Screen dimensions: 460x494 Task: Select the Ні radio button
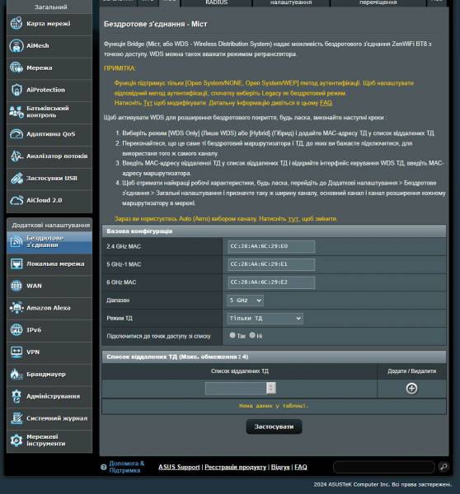click(252, 335)
